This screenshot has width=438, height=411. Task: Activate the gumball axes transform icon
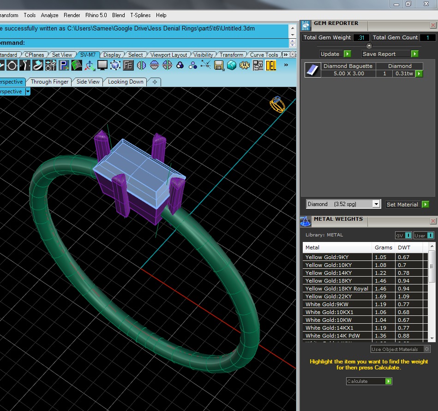click(90, 66)
